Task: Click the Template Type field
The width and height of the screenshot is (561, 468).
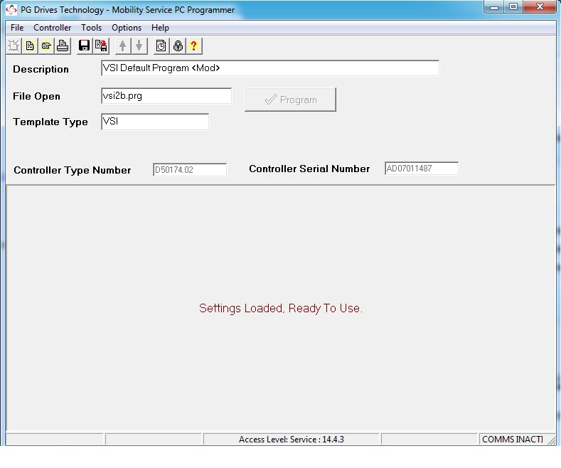Action: tap(155, 122)
